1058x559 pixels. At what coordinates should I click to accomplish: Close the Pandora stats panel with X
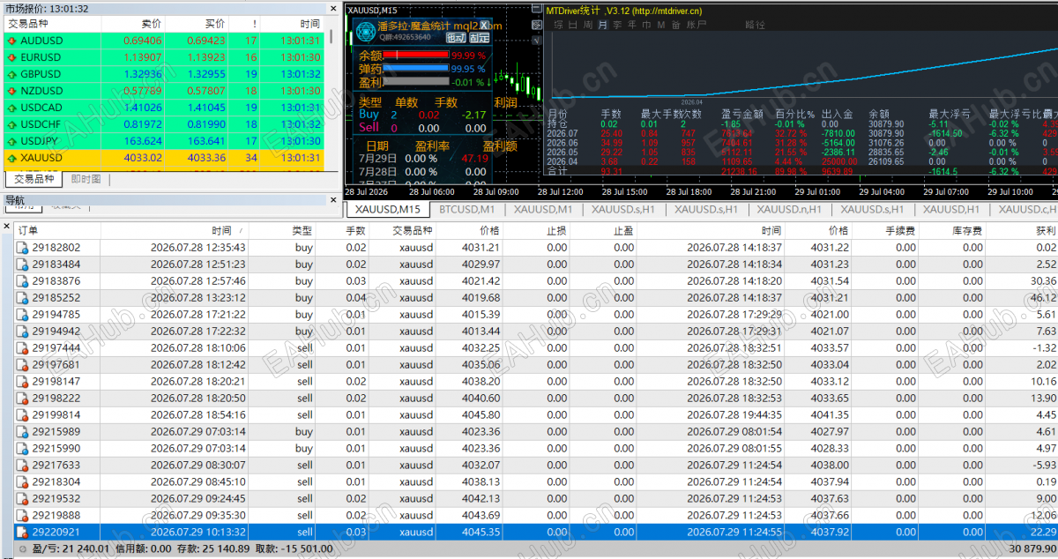click(483, 25)
